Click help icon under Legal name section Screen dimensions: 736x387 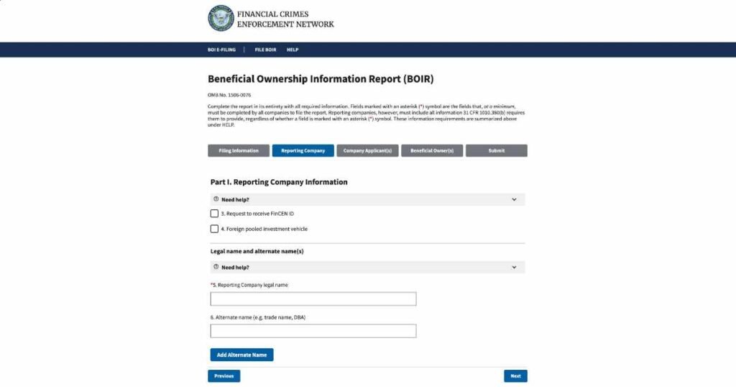click(216, 267)
